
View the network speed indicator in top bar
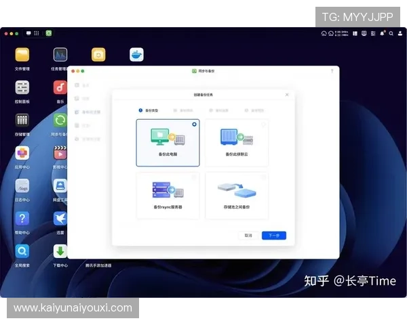pyautogui.click(x=342, y=33)
